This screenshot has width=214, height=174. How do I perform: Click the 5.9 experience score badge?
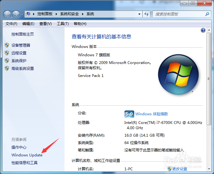click(129, 114)
